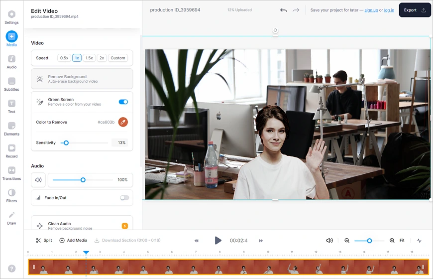Click the rotate handle above the video
The width and height of the screenshot is (433, 279).
pos(275,30)
